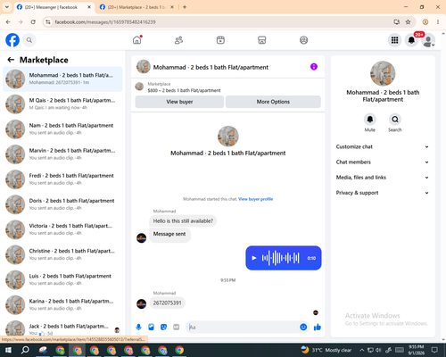Viewport: 446px width, 357px height.
Task: Open Marvin conversation
Action: pos(62,154)
